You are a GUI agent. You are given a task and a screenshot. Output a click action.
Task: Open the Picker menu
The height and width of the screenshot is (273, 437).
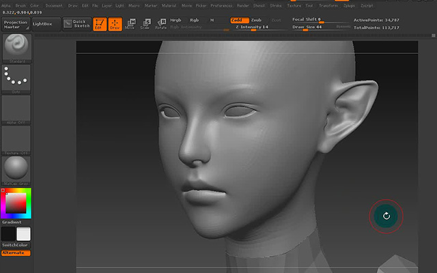tap(201, 5)
